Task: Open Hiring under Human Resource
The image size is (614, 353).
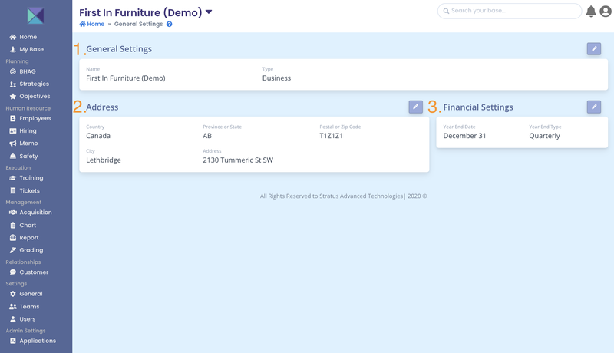Action: 29,131
